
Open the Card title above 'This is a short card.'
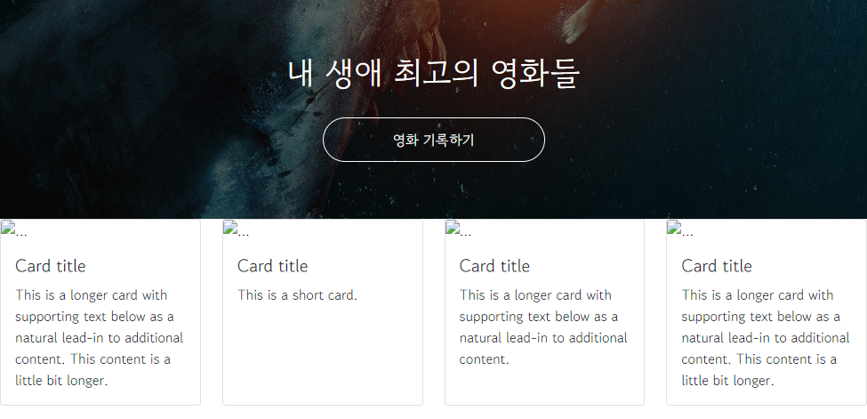(x=273, y=266)
